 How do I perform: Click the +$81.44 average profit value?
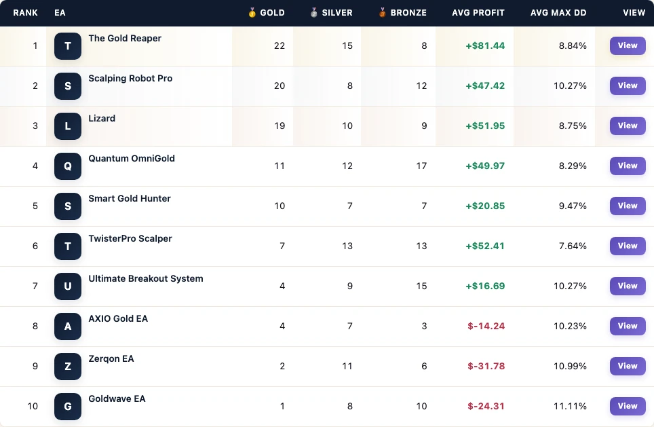pos(485,46)
